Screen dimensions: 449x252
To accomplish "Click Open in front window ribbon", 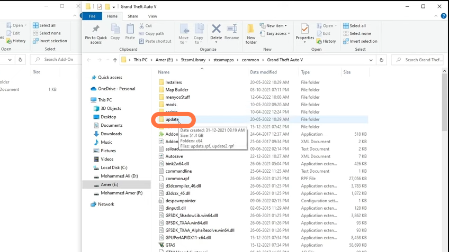I will [x=327, y=26].
